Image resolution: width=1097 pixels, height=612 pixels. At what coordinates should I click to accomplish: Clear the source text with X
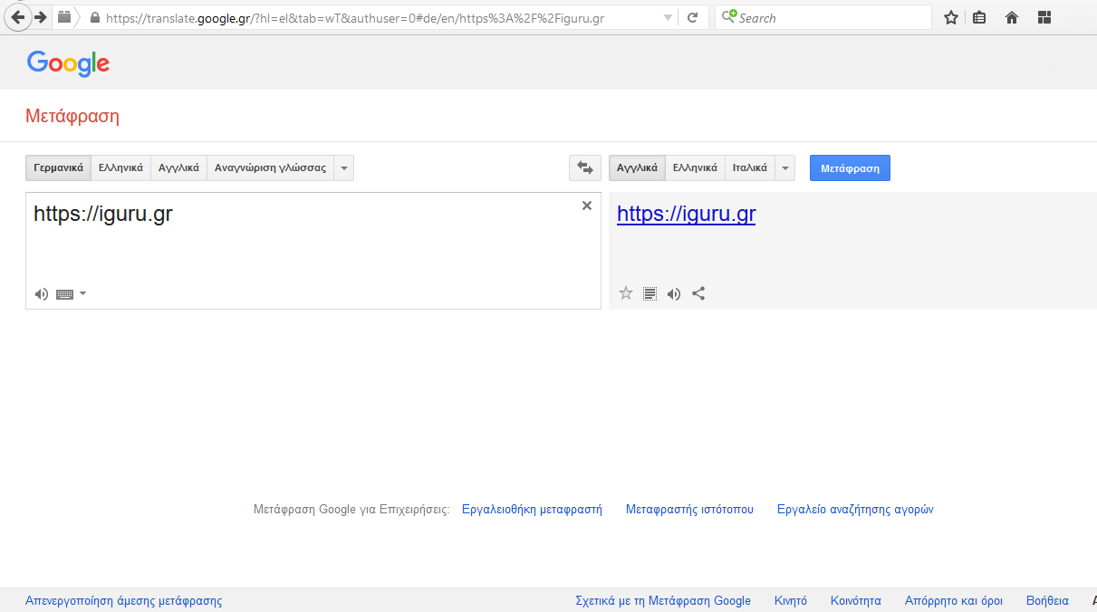point(587,206)
